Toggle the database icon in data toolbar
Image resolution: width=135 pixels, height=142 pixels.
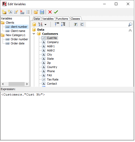34,24
